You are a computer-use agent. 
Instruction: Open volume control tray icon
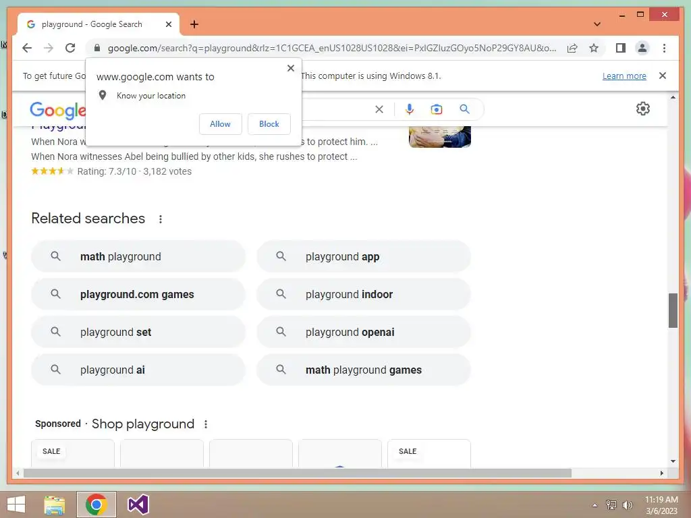(627, 505)
